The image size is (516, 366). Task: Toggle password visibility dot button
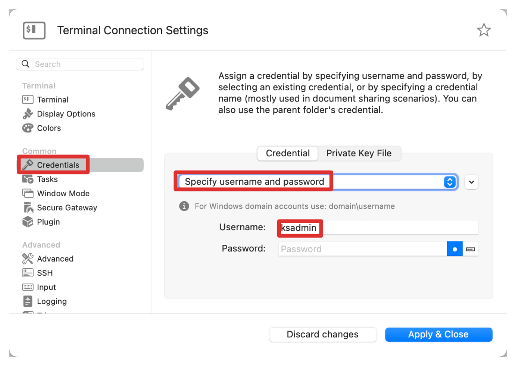pyautogui.click(x=455, y=249)
